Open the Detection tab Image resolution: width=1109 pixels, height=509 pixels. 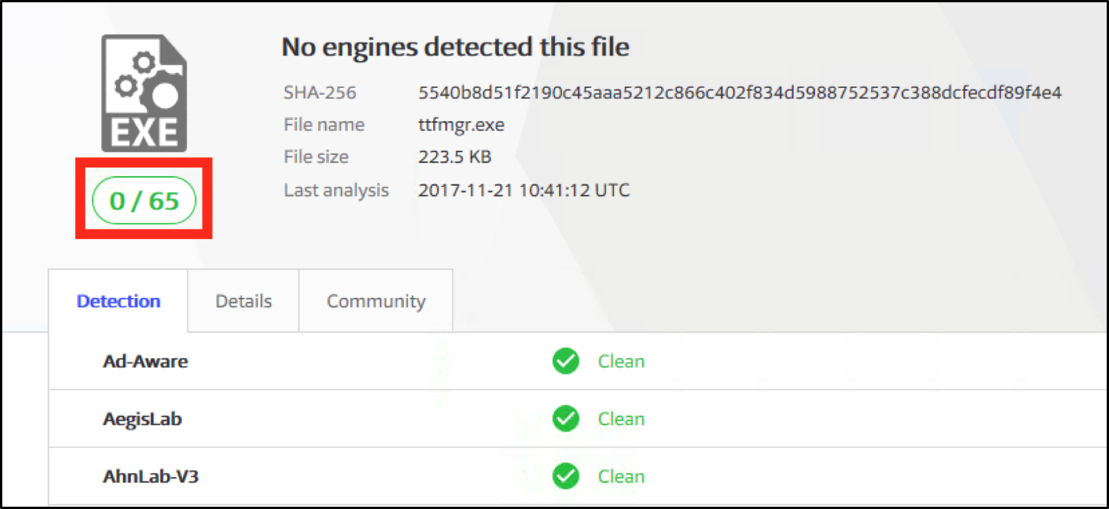pos(118,301)
